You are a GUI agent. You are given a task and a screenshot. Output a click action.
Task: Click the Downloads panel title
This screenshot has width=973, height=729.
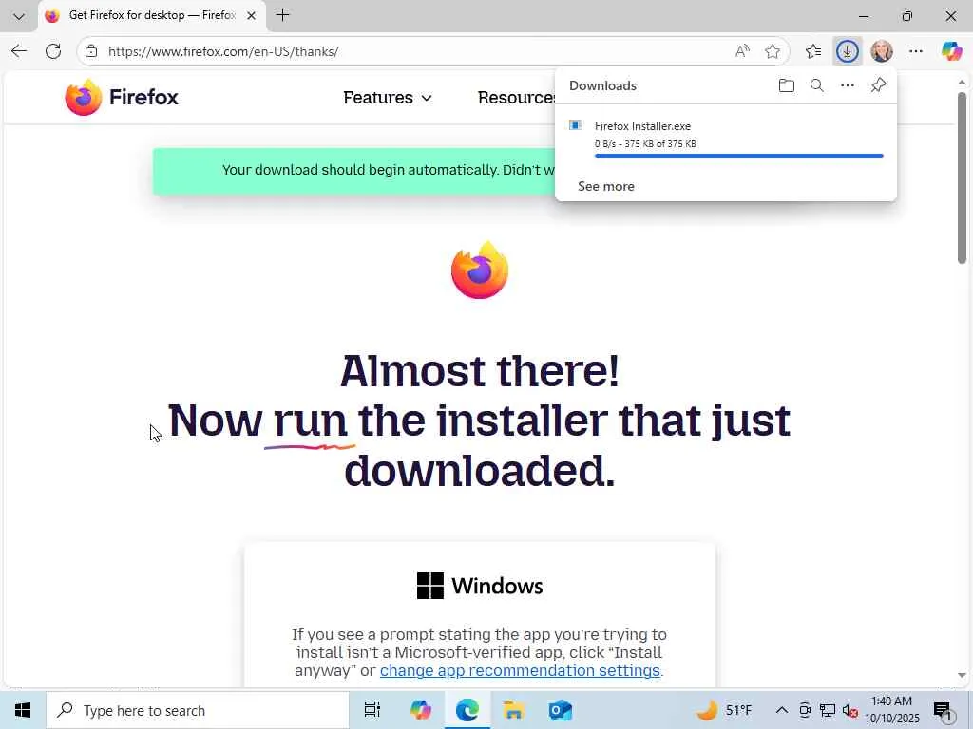click(x=602, y=85)
